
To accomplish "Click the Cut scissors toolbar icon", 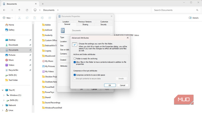I will click(x=19, y=18).
